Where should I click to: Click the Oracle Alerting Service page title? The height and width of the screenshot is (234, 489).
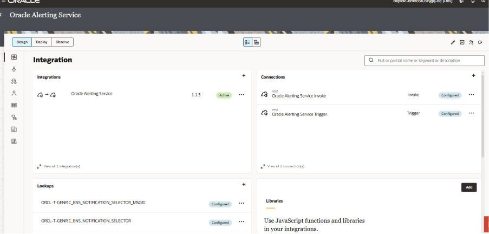(x=45, y=15)
